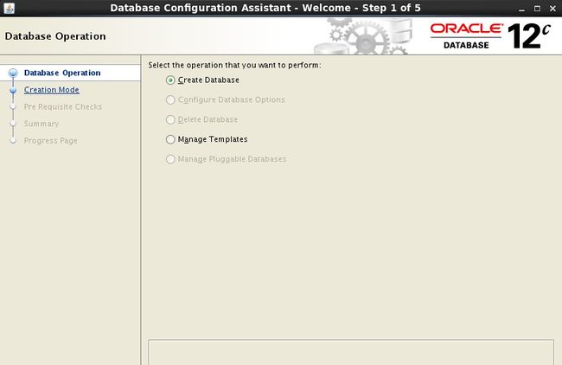Choose the Delete Database radio option
The height and width of the screenshot is (365, 562).
[x=170, y=119]
